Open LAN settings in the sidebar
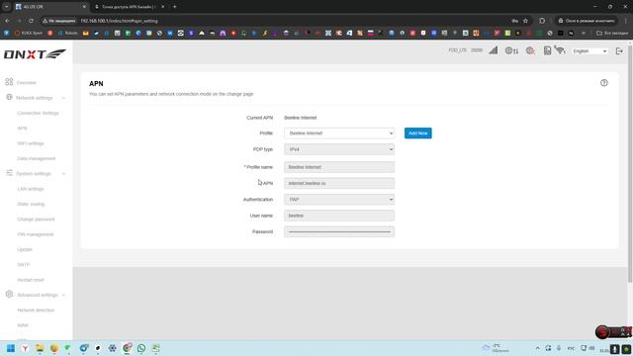 pyautogui.click(x=31, y=189)
